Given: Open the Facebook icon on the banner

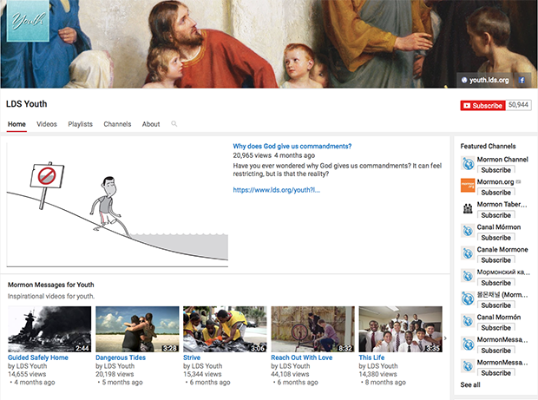Looking at the screenshot, I should [522, 81].
